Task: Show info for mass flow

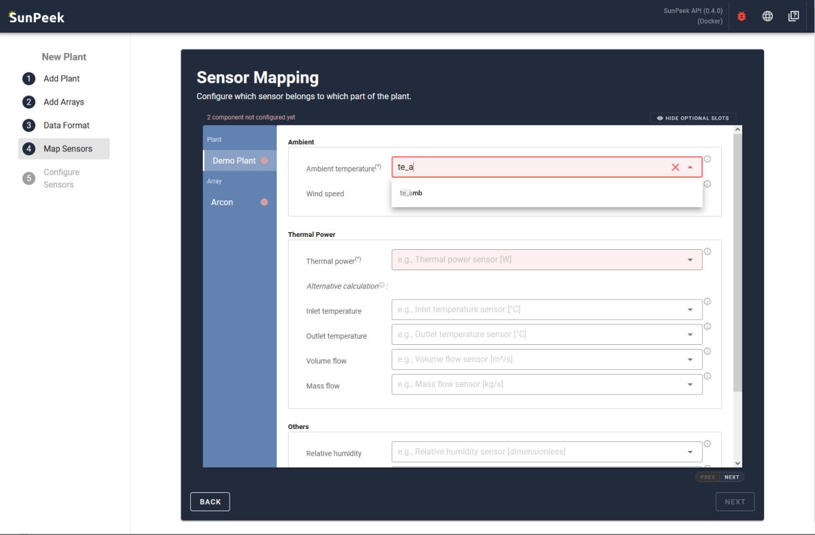Action: [707, 376]
